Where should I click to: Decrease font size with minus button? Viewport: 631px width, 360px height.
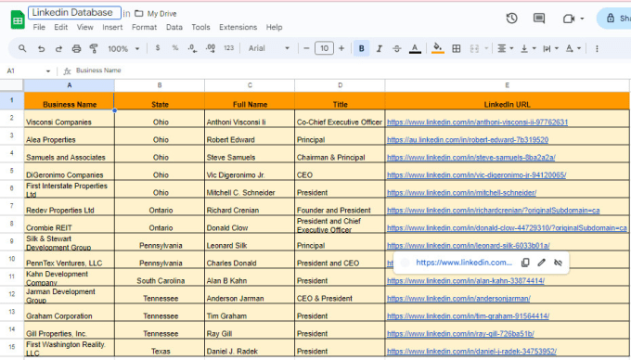pyautogui.click(x=306, y=48)
